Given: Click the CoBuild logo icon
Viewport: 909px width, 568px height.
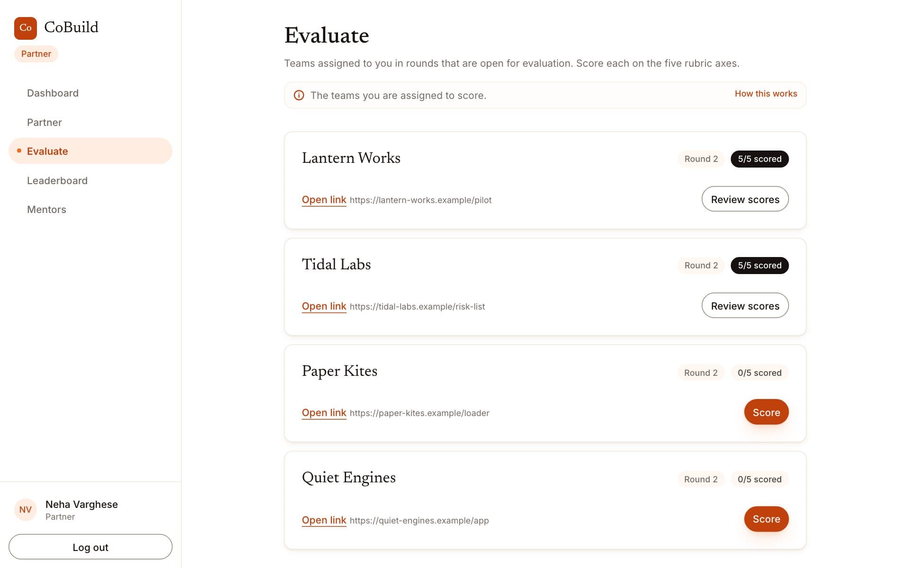Looking at the screenshot, I should click(26, 28).
